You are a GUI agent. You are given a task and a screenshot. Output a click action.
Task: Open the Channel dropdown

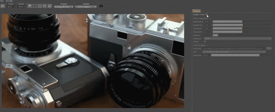click(237, 38)
